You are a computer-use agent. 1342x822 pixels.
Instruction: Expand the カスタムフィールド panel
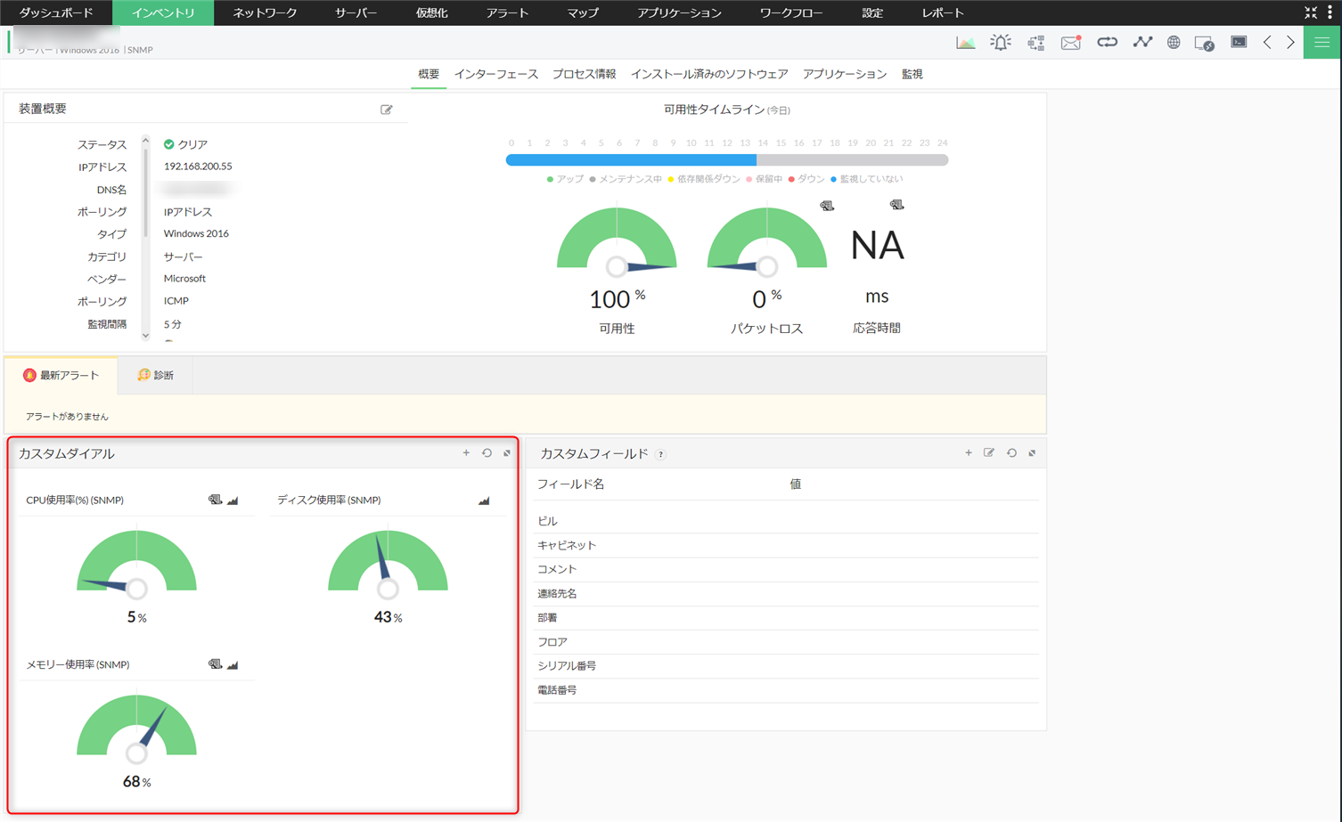coord(1032,453)
